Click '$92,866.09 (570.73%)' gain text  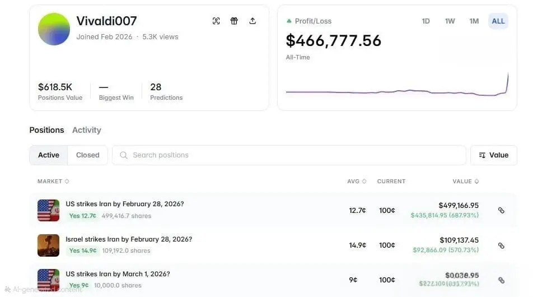446,250
